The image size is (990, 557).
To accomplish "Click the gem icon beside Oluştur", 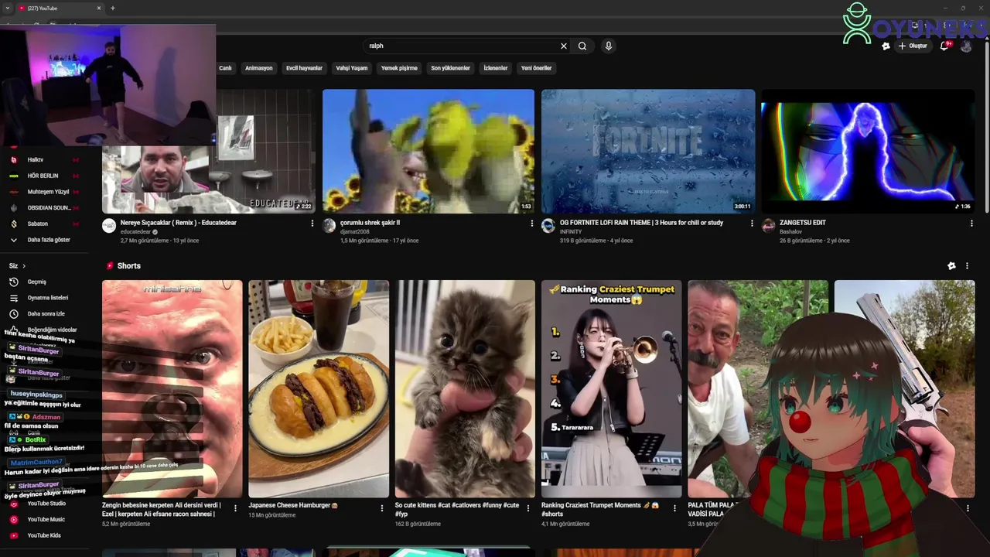I will pyautogui.click(x=886, y=46).
